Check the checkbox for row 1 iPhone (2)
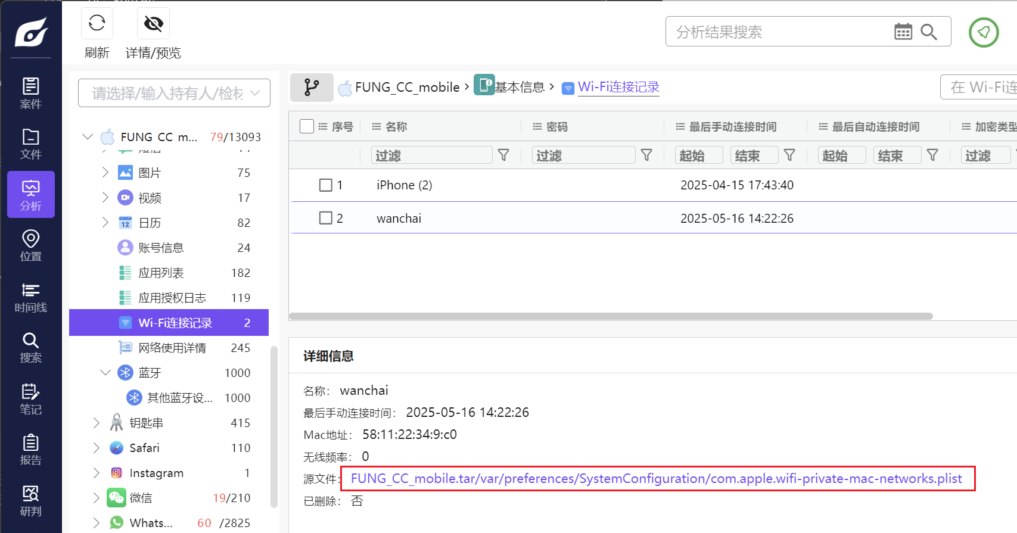The width and height of the screenshot is (1017, 533). 325,185
